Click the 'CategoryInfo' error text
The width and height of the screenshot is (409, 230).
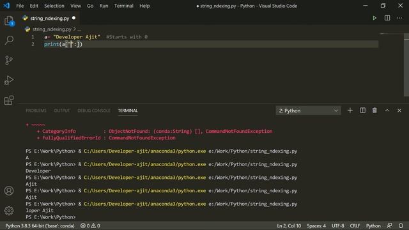coord(59,131)
